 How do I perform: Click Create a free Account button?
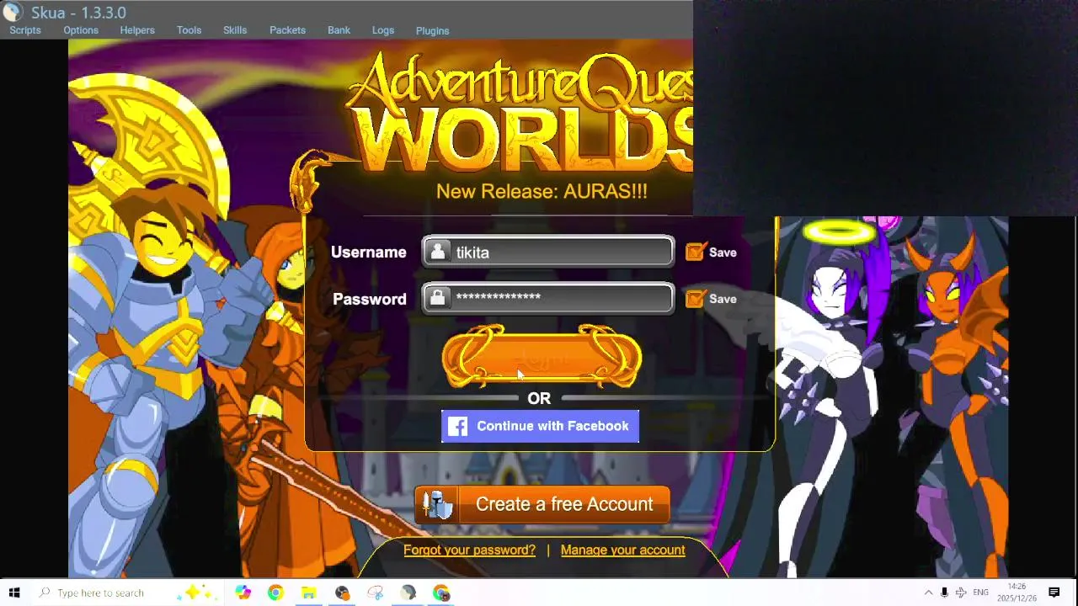pos(542,504)
